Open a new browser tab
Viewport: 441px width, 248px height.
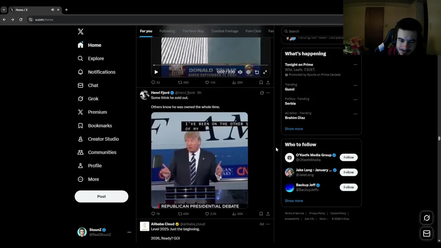coord(66,10)
